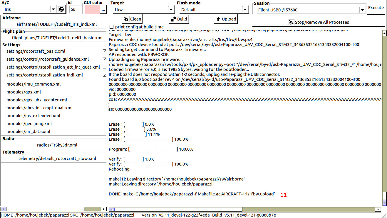Select telemetry/default_rotorcraft_slow.xml entry
The image size is (387, 218).
[57, 159]
